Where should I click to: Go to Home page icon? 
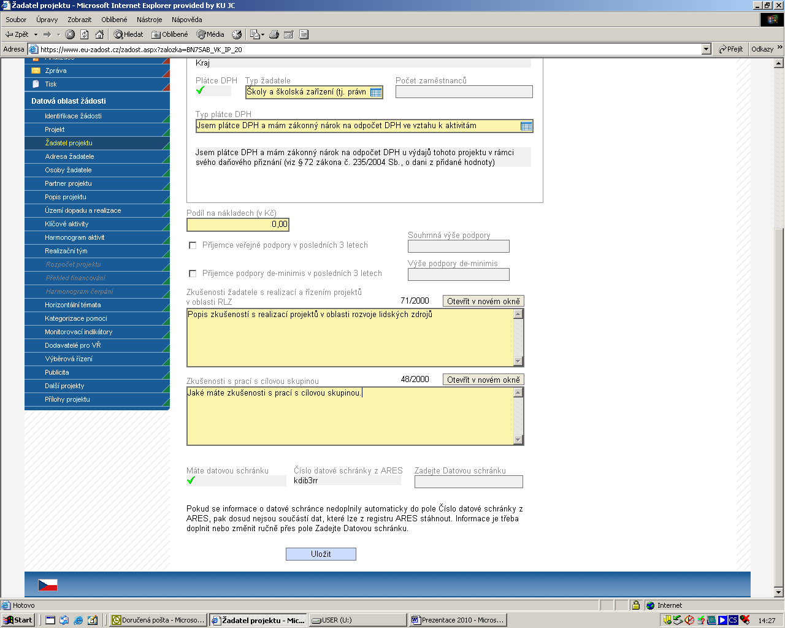[99, 34]
